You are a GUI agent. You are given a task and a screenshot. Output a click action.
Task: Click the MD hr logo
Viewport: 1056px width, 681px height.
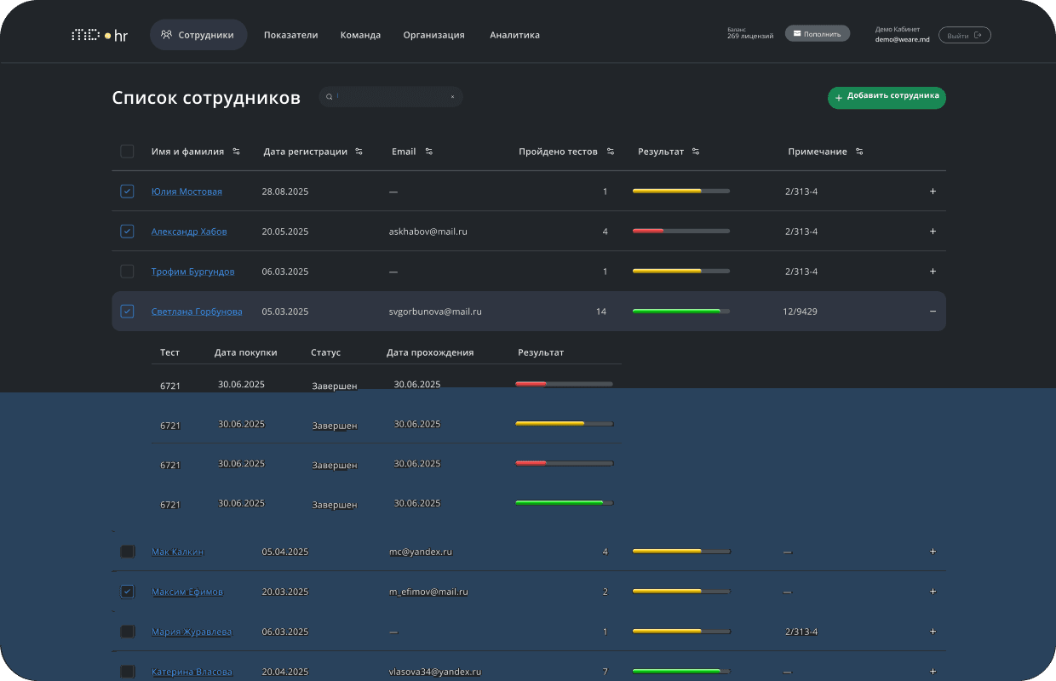click(x=100, y=35)
